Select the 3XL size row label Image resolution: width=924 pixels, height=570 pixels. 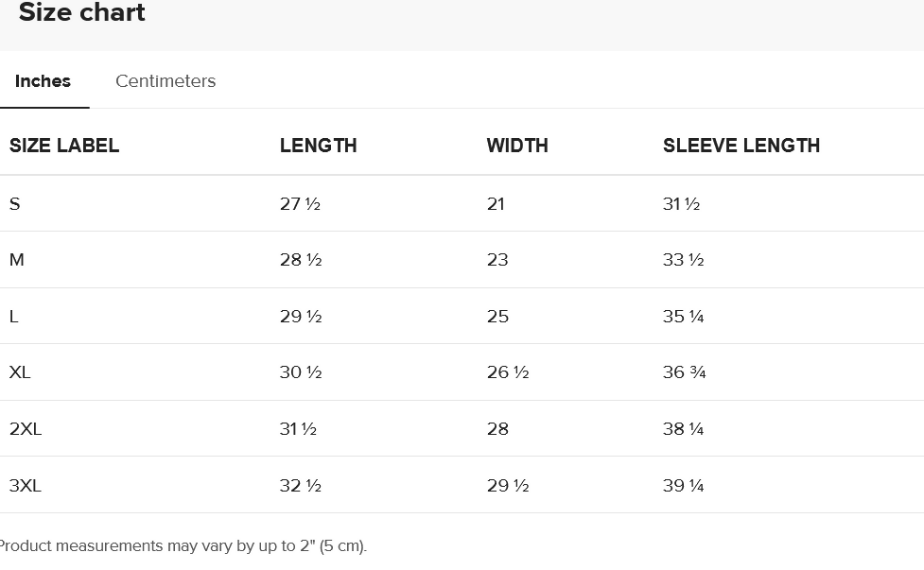[x=26, y=486]
